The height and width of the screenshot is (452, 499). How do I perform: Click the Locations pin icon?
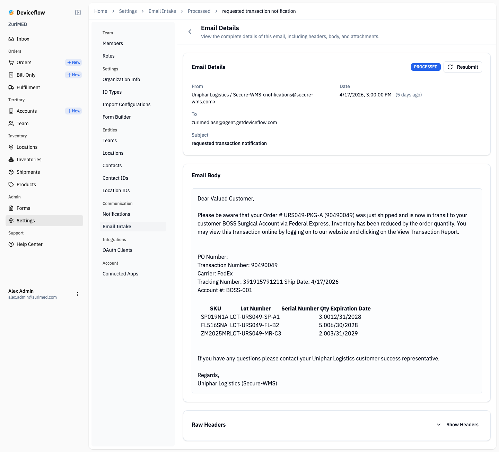[11, 147]
